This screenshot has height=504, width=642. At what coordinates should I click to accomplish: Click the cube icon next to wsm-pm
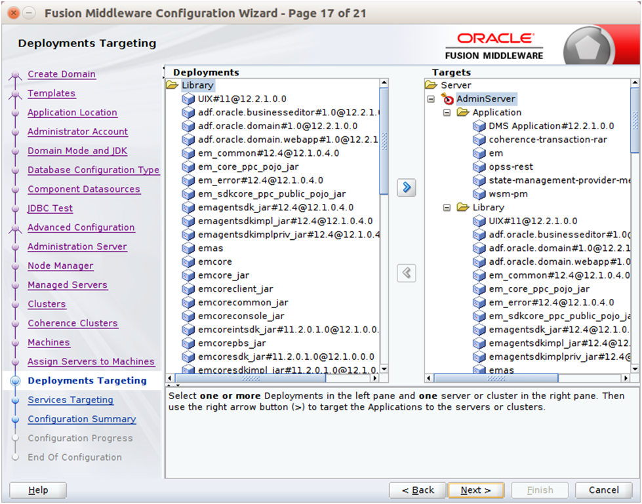tap(479, 194)
